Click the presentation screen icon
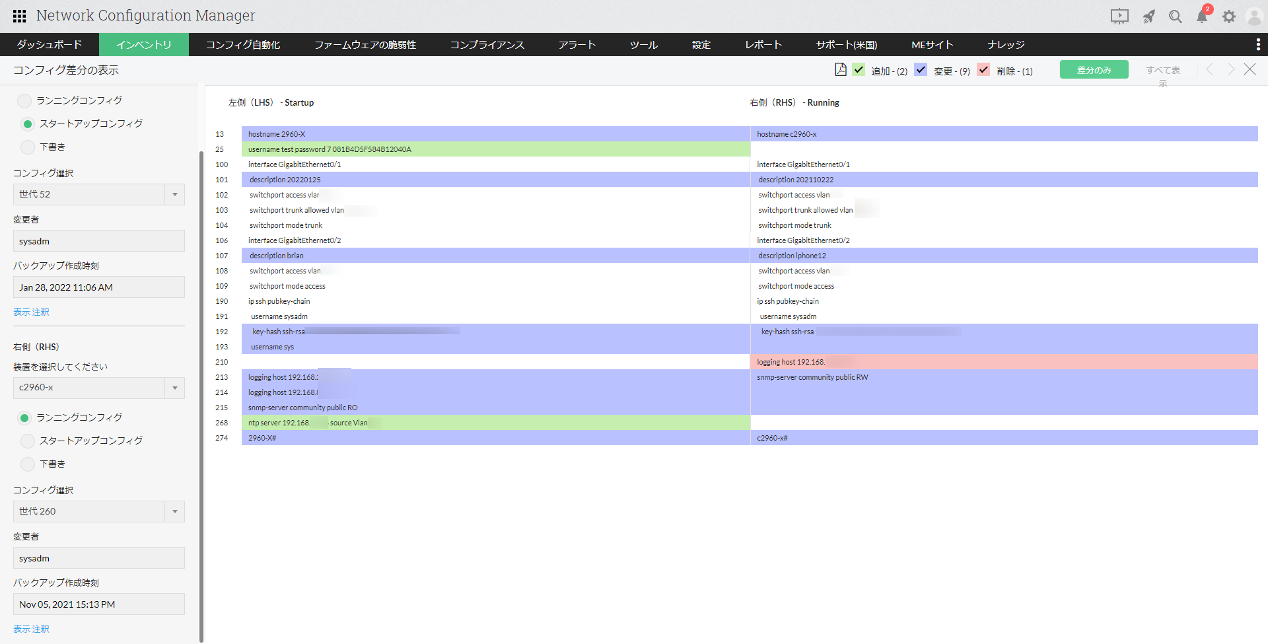The height and width of the screenshot is (644, 1268). [x=1119, y=17]
